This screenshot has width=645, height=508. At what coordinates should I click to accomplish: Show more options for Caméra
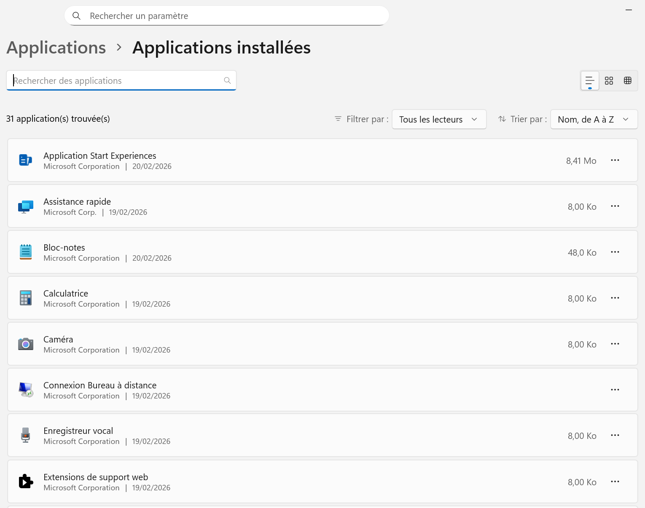tap(615, 344)
